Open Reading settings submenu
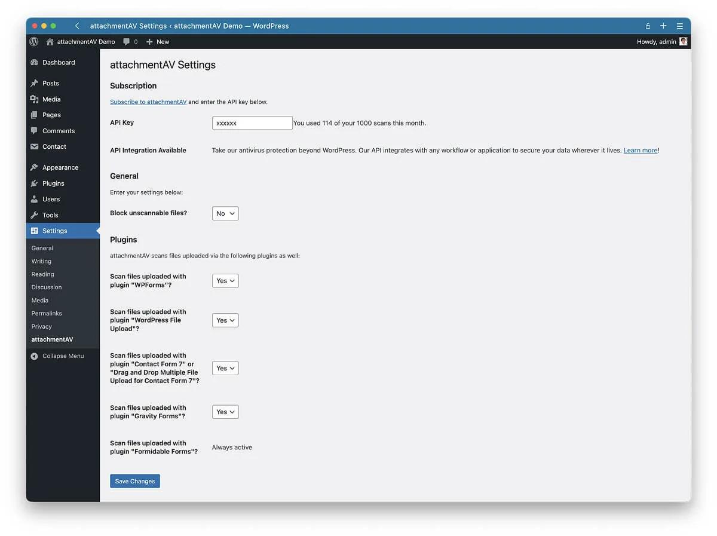Screen dimensions: 717x536 (43, 274)
